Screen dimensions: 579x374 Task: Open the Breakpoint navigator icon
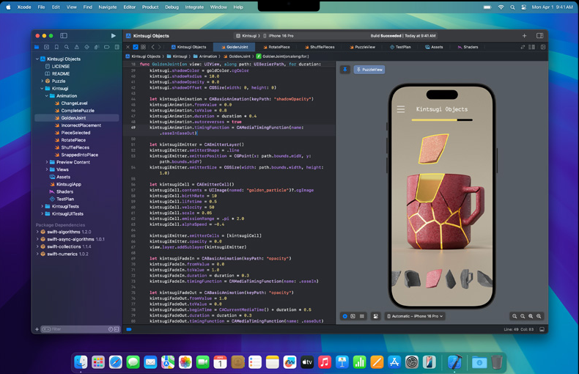click(x=107, y=48)
